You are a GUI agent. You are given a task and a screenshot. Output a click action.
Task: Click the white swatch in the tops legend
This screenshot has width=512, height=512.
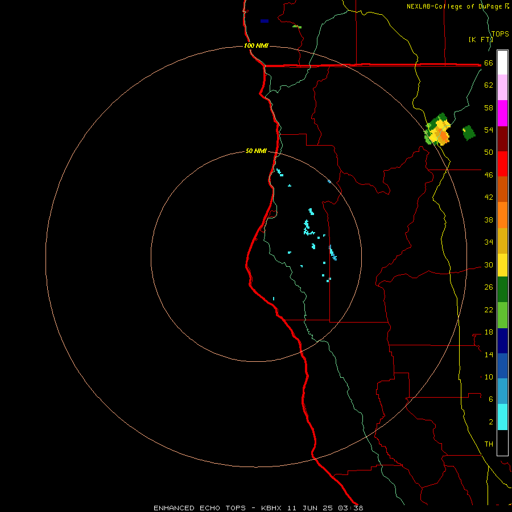[x=502, y=63]
